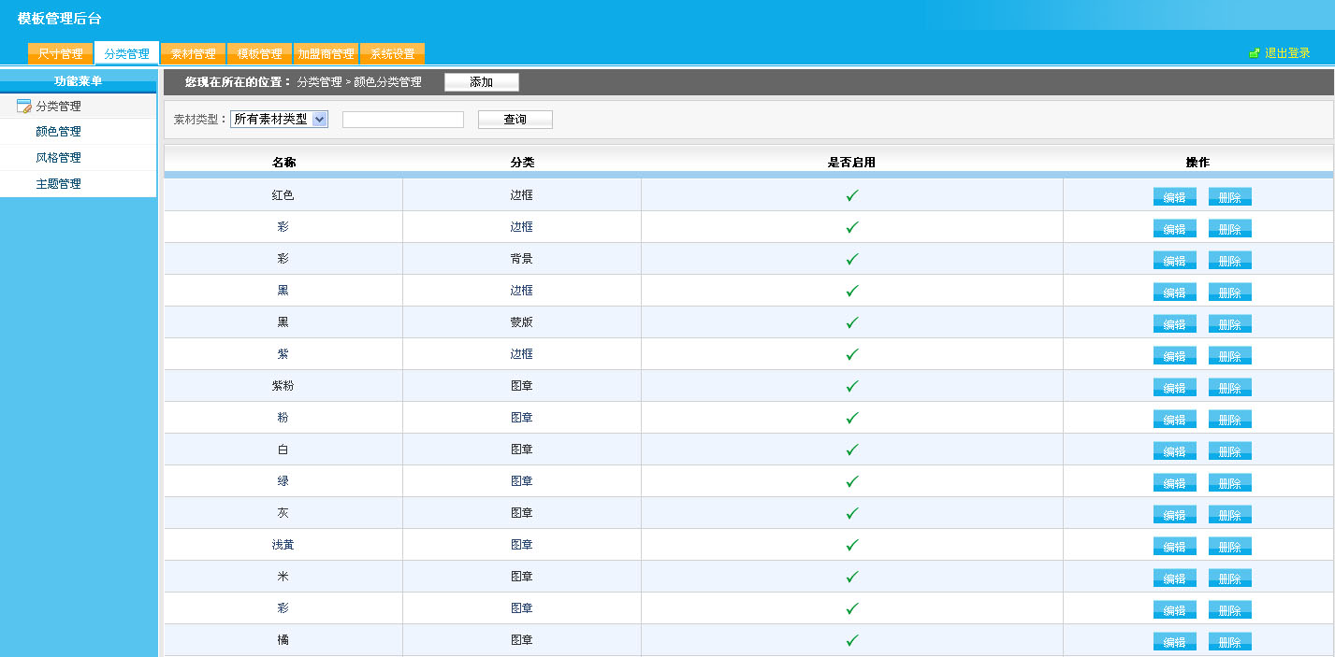Switch to the 尺寸管理 tab
1335x657 pixels.
point(61,54)
